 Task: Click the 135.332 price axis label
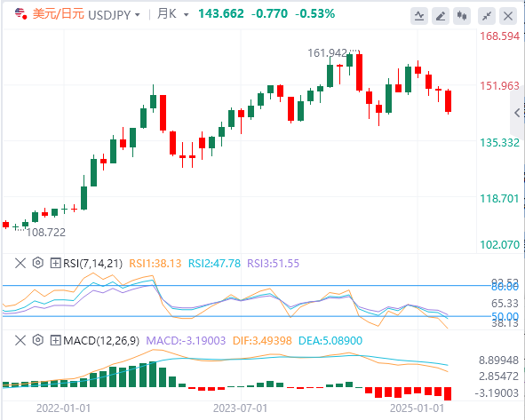coord(499,143)
